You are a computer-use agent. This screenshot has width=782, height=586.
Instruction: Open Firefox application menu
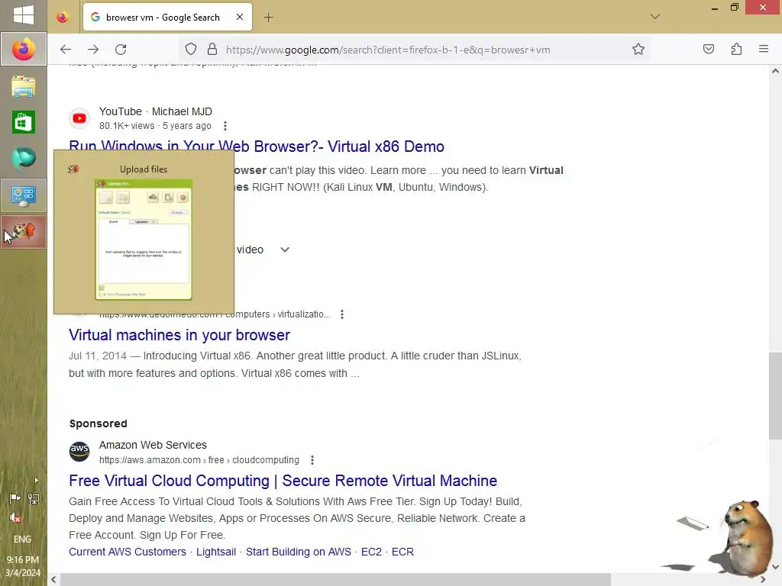(764, 49)
